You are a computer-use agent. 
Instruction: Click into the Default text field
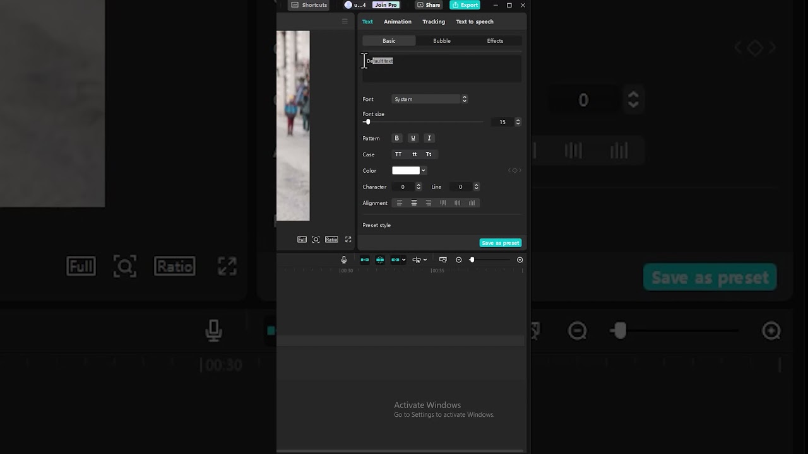(442, 68)
